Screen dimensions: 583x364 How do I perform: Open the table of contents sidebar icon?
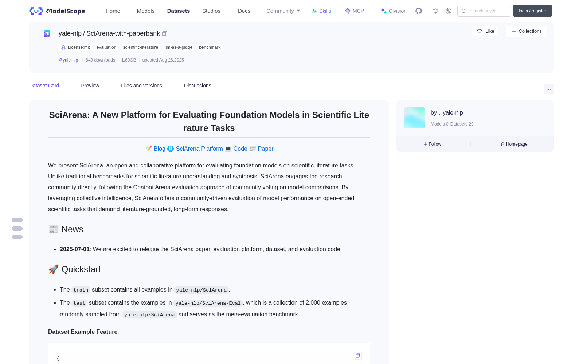pyautogui.click(x=17, y=228)
